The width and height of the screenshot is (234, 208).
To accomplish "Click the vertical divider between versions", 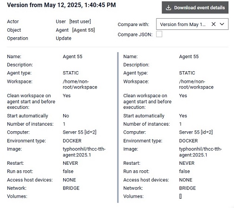I will (118, 127).
